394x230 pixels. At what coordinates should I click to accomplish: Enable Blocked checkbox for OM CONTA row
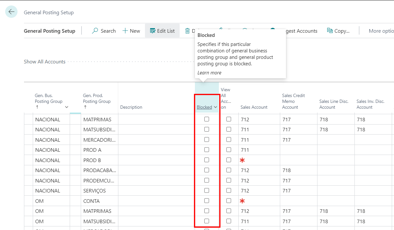point(207,201)
